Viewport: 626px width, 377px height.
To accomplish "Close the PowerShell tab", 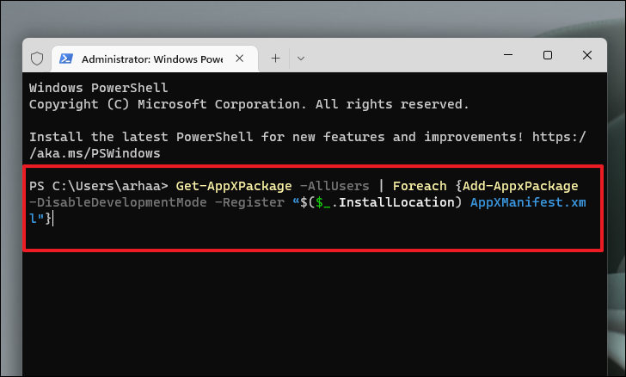I will [240, 59].
